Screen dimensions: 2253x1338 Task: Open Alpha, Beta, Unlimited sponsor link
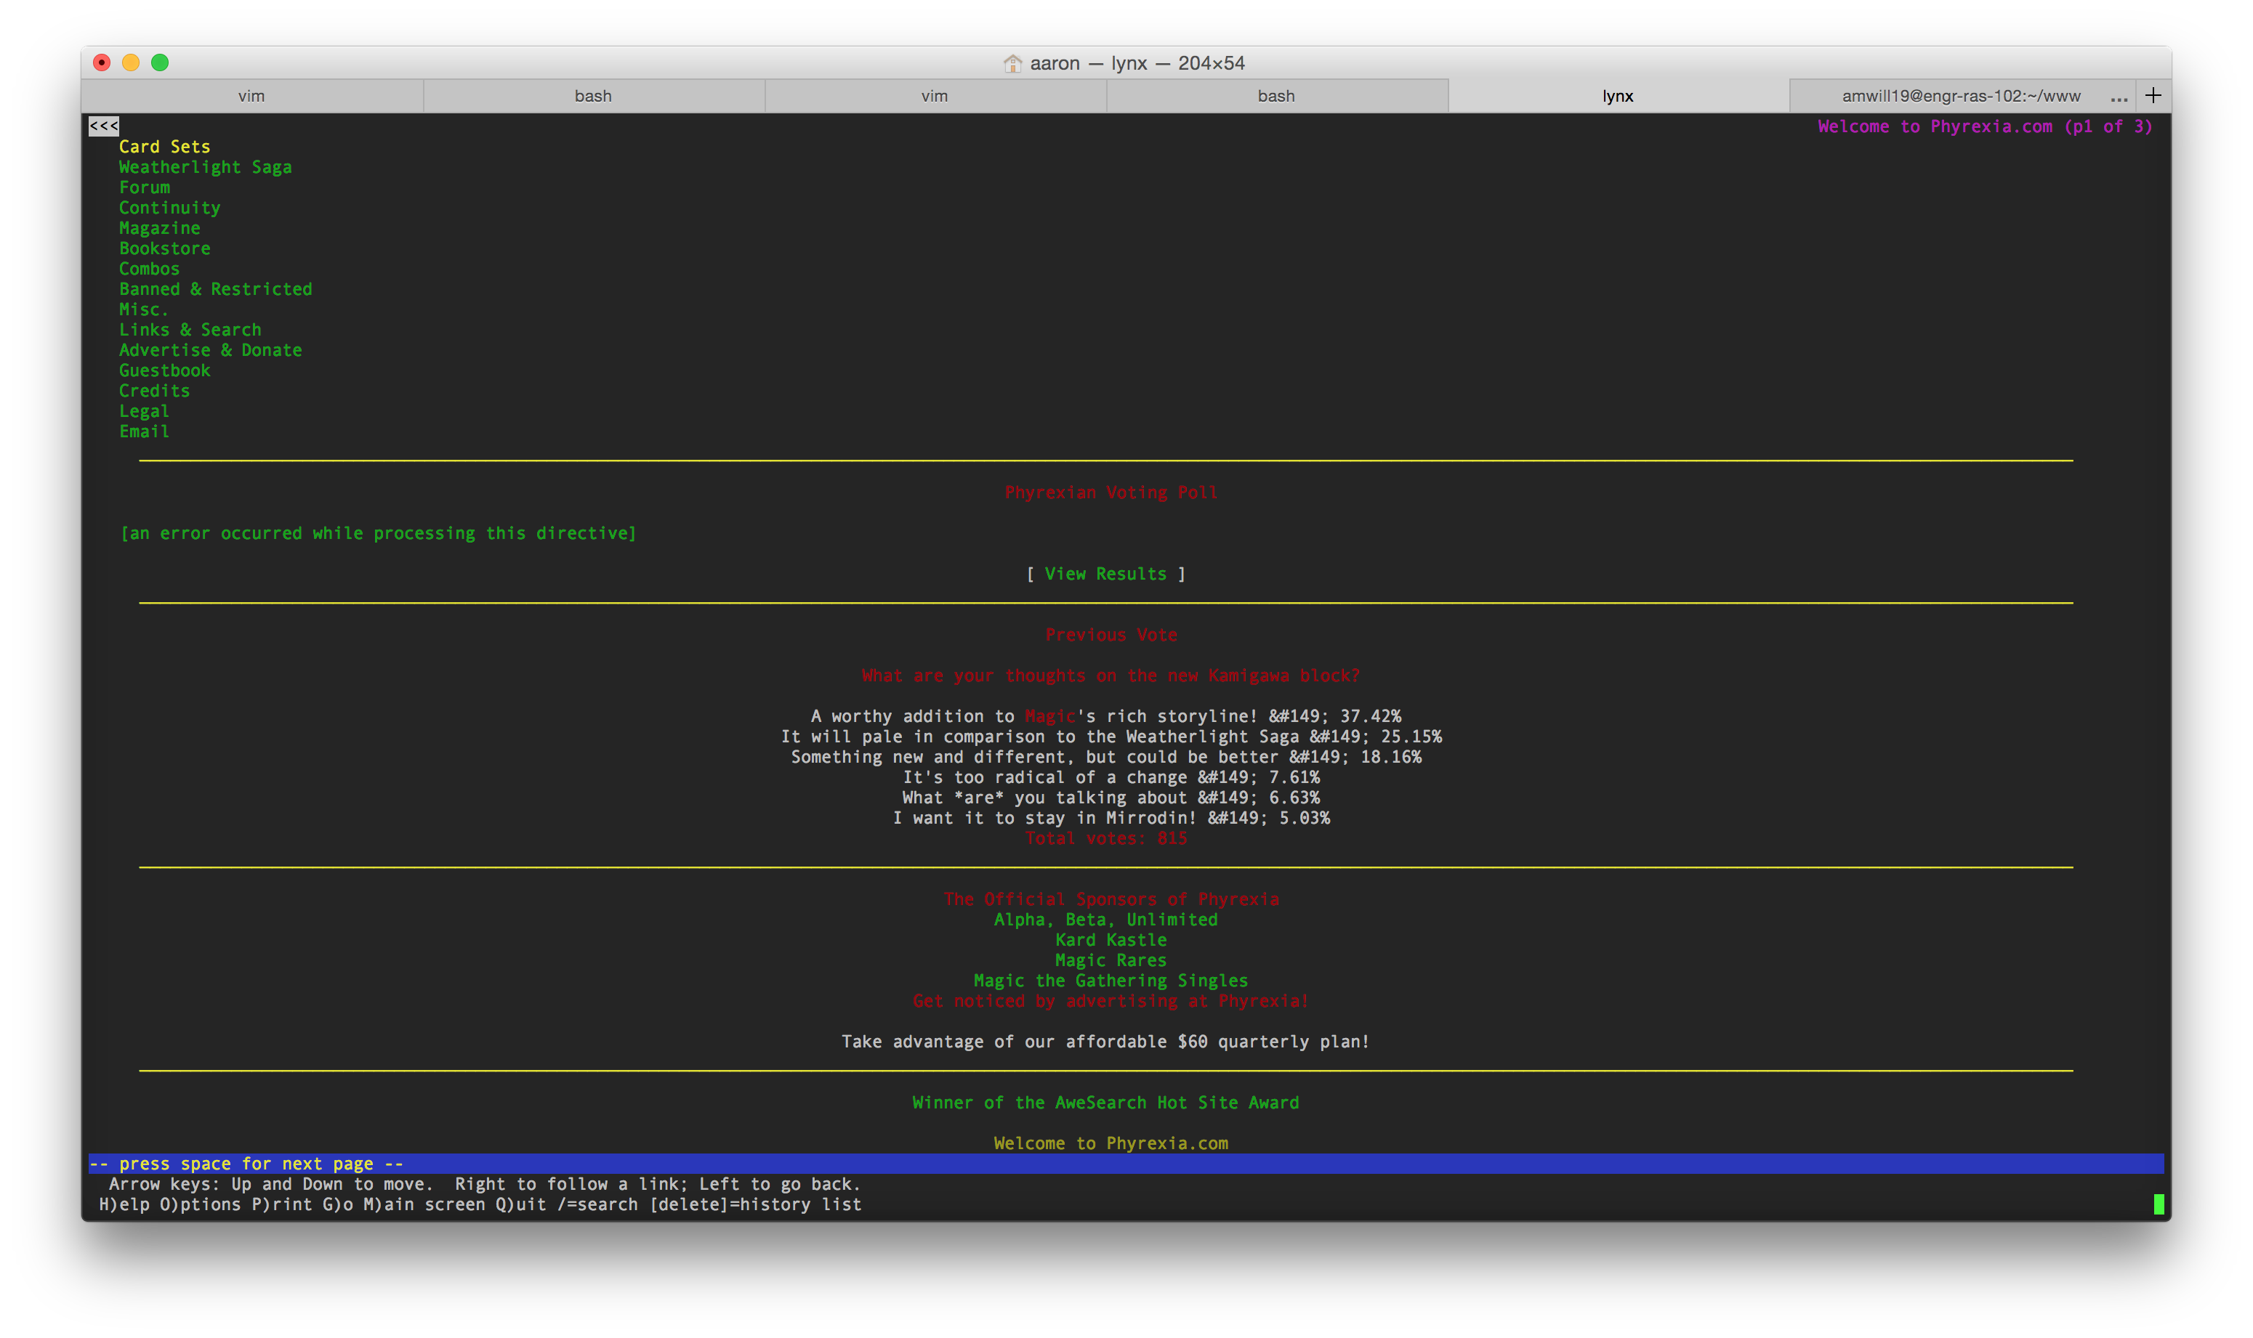click(1105, 920)
